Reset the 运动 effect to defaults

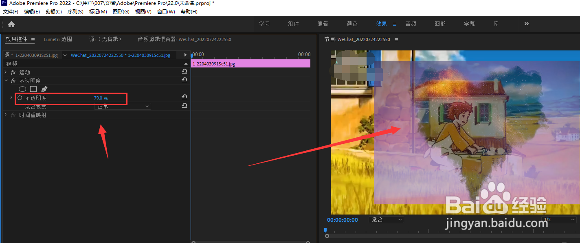pyautogui.click(x=185, y=72)
